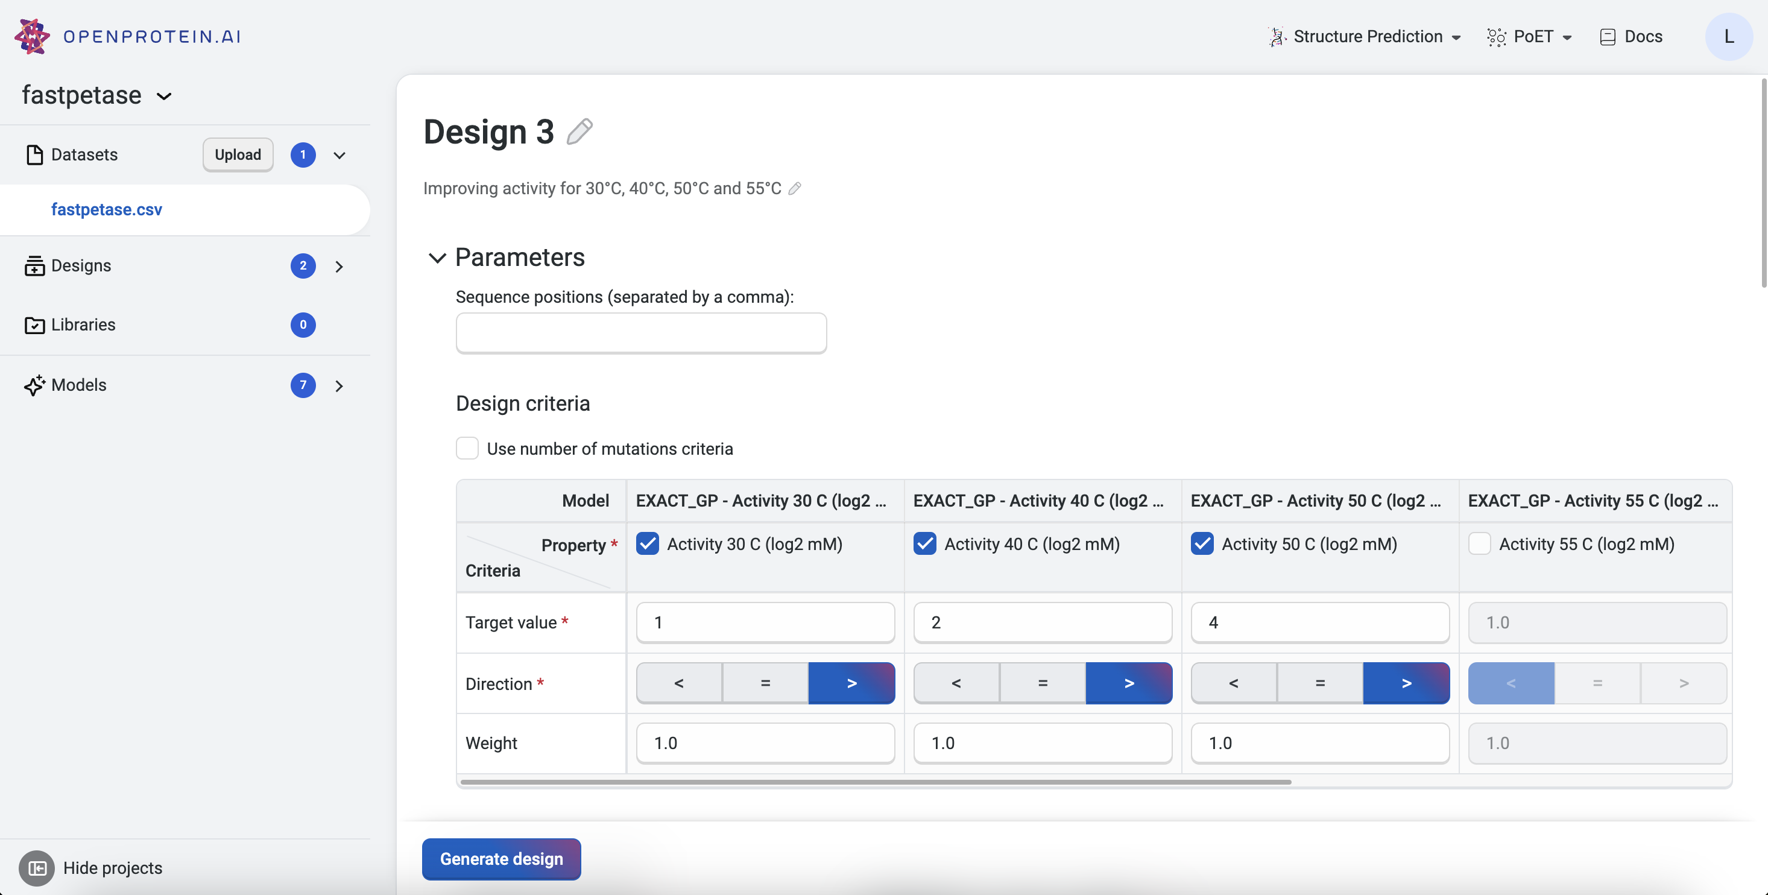Open the fastpetase project dropdown
1768x895 pixels.
tap(164, 96)
